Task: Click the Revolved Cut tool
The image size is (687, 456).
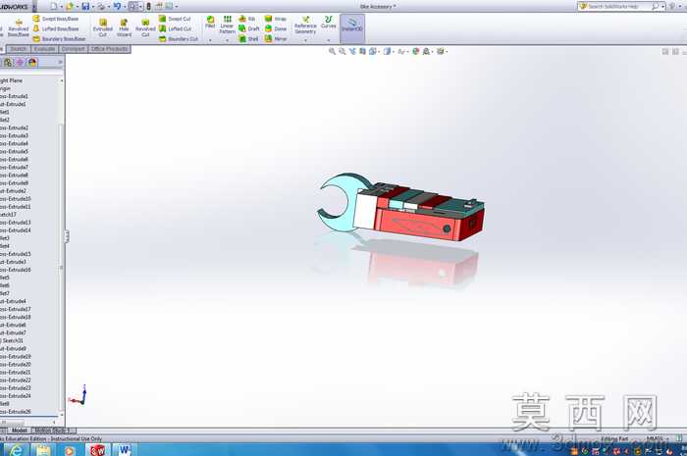Action: point(145,28)
